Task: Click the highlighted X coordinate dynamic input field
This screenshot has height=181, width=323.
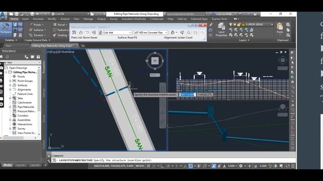Action: click(187, 95)
